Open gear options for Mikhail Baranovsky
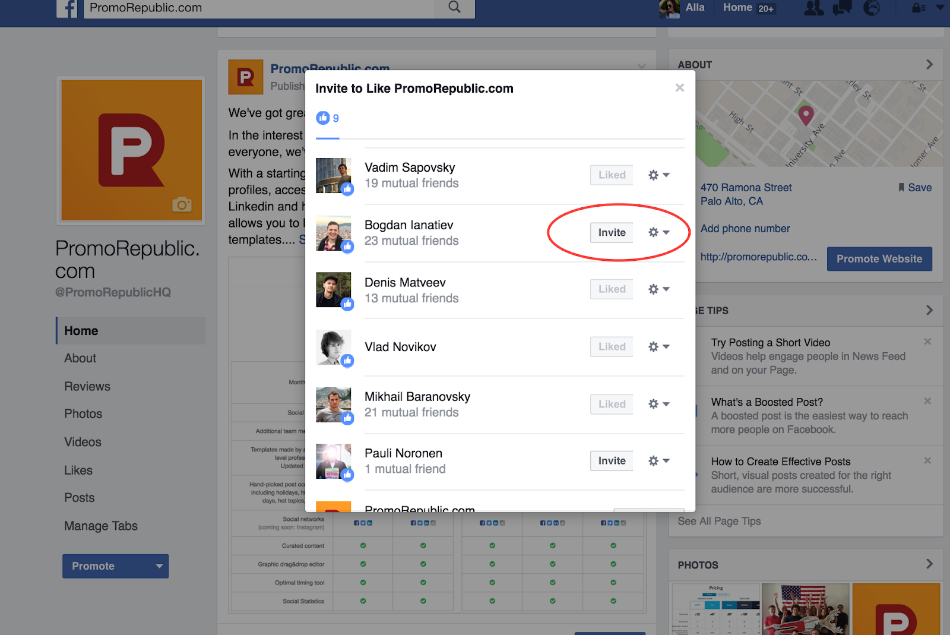This screenshot has height=635, width=950. tap(658, 404)
